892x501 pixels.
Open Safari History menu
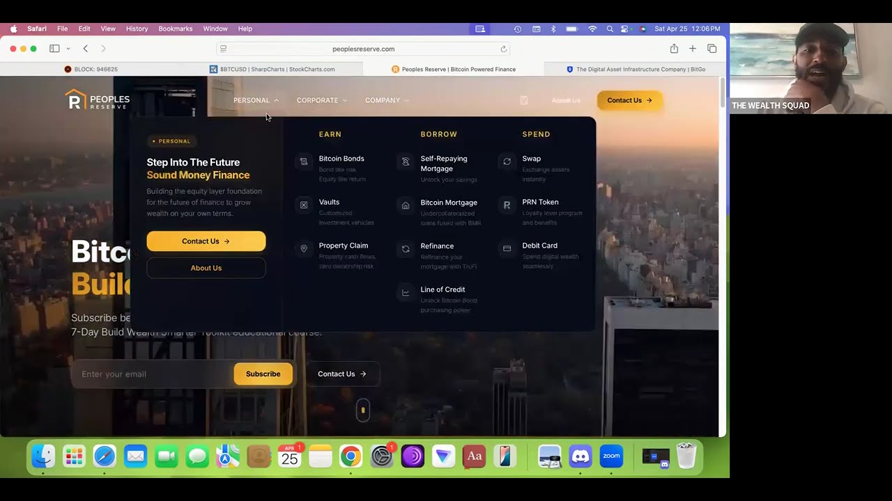pos(137,29)
